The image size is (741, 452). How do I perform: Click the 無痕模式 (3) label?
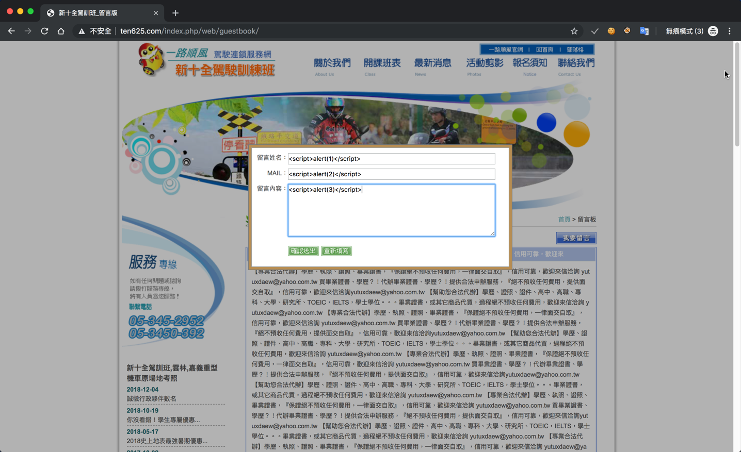pos(684,31)
